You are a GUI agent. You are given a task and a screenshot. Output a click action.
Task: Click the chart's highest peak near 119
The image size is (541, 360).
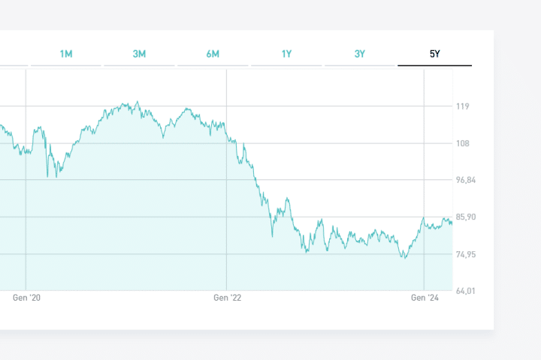tap(137, 103)
